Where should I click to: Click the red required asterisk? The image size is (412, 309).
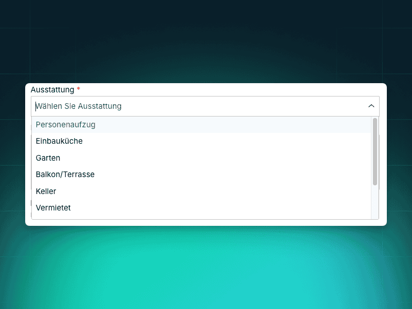[x=79, y=90]
